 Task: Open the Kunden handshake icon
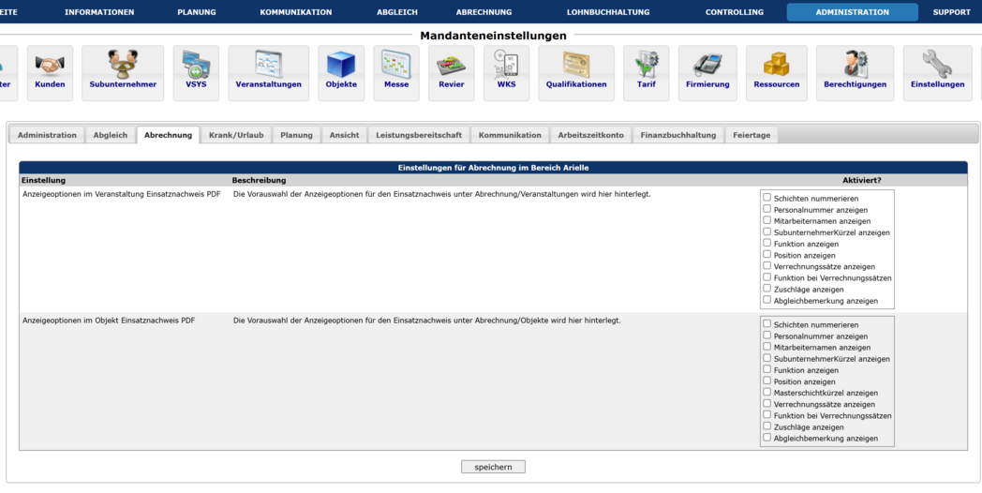(50, 65)
